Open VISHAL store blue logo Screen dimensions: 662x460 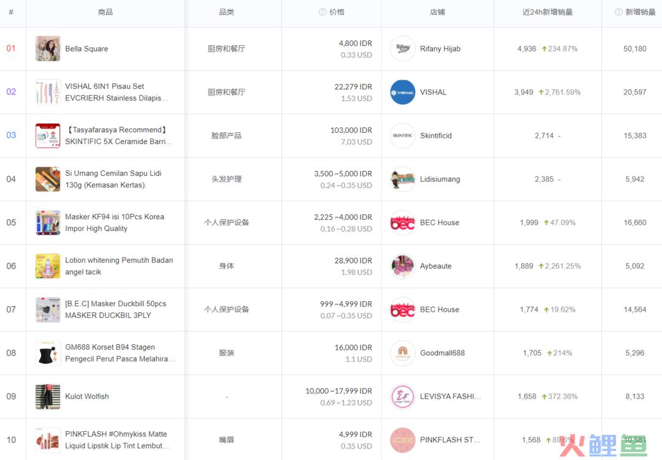403,92
